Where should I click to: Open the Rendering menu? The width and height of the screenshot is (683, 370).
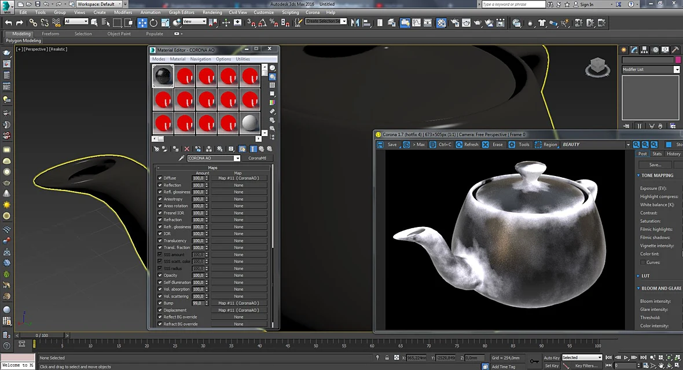tap(212, 12)
